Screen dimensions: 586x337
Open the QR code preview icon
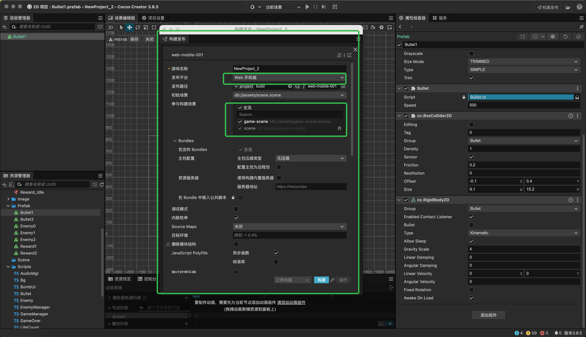click(335, 7)
